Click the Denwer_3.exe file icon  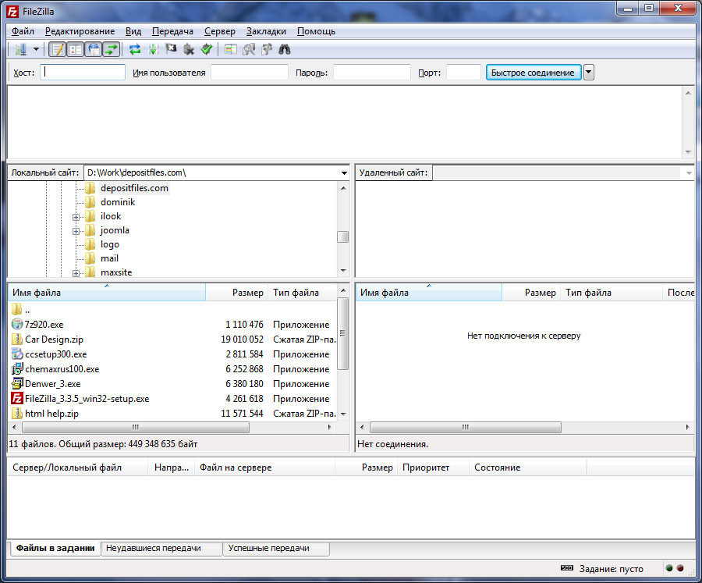(17, 383)
